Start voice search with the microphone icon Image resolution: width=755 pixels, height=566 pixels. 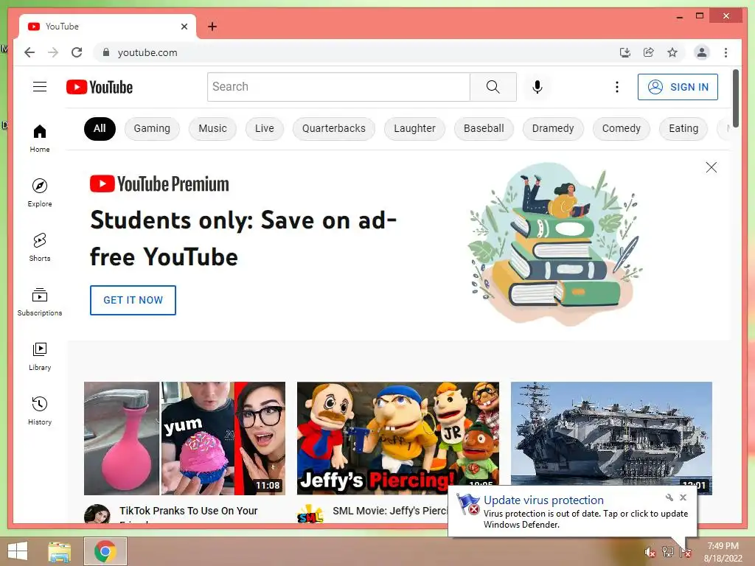[537, 87]
